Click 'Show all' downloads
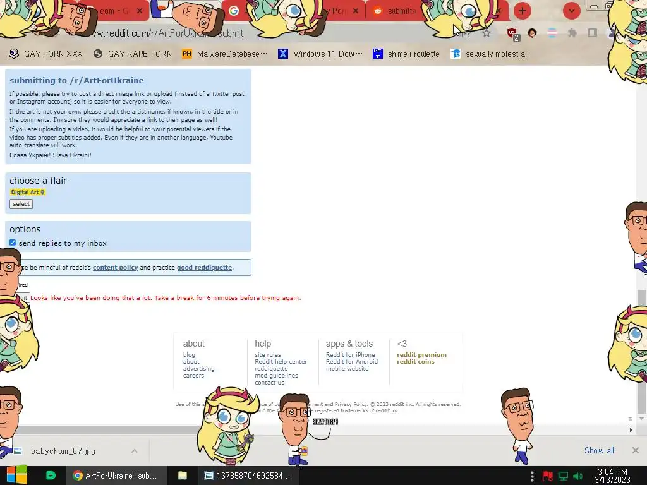 599,450
